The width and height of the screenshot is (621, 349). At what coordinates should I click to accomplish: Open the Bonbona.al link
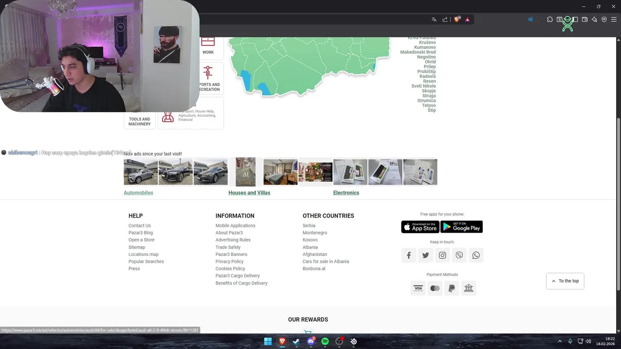click(314, 269)
